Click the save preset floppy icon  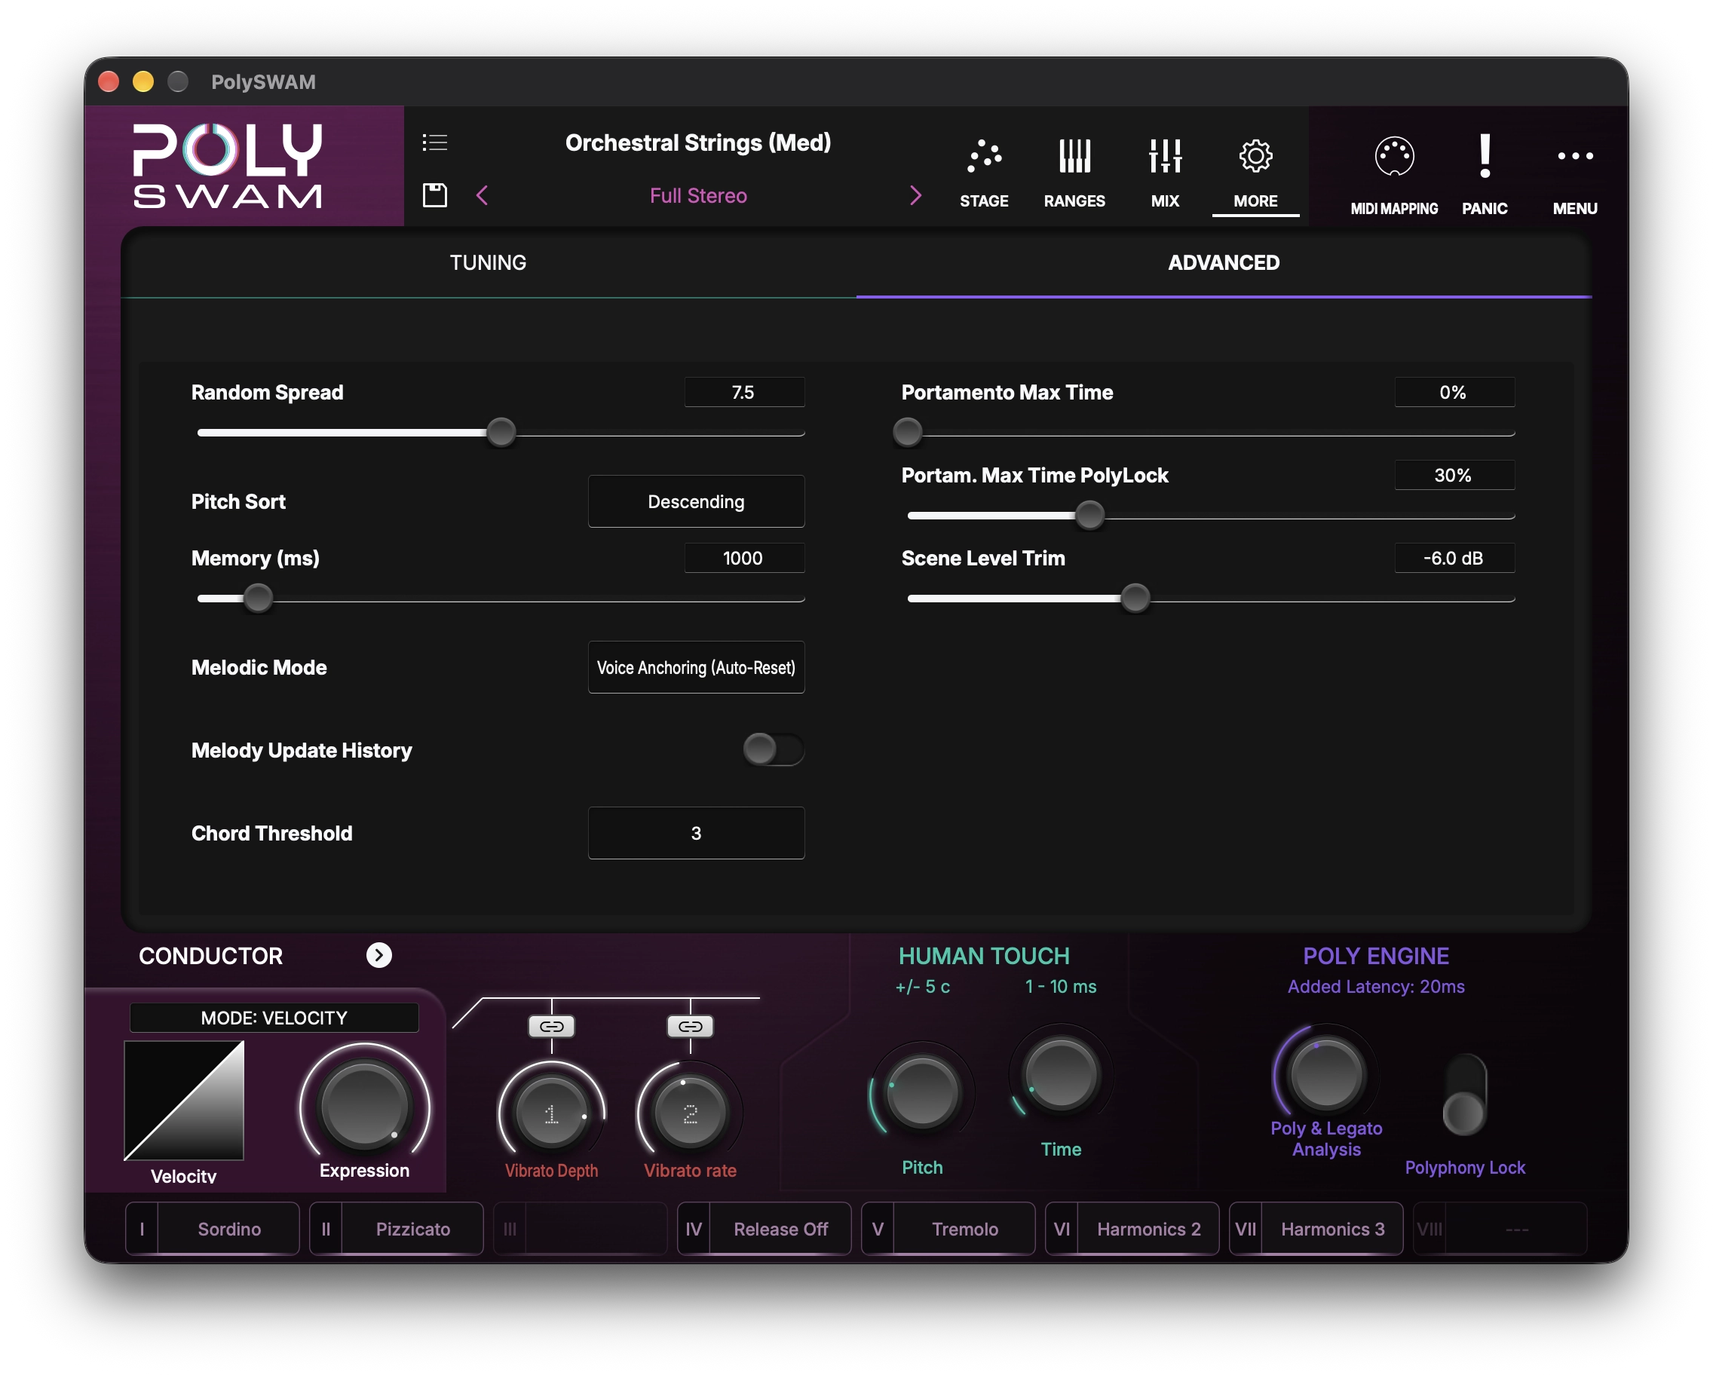[x=434, y=194]
